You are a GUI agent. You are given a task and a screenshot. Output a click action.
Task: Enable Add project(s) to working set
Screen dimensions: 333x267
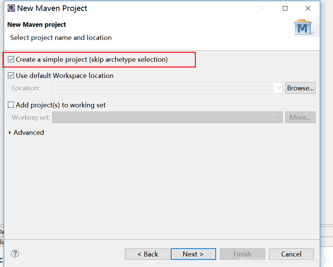[11, 105]
